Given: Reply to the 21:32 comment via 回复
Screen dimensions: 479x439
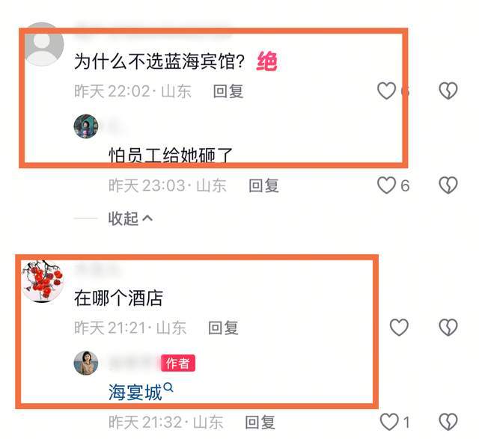Looking at the screenshot, I should click(x=260, y=423).
